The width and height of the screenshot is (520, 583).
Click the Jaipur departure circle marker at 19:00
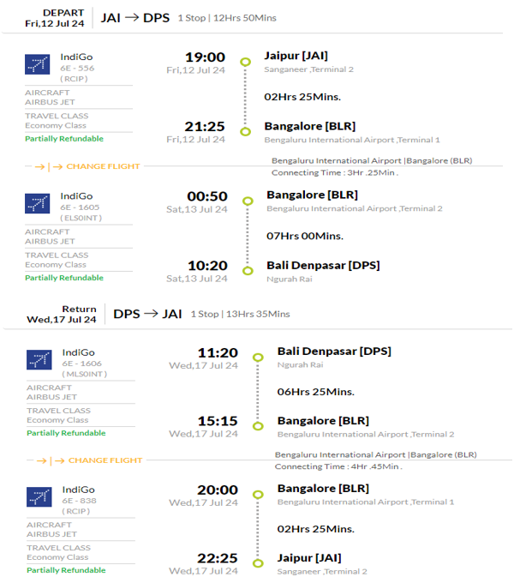tap(245, 62)
